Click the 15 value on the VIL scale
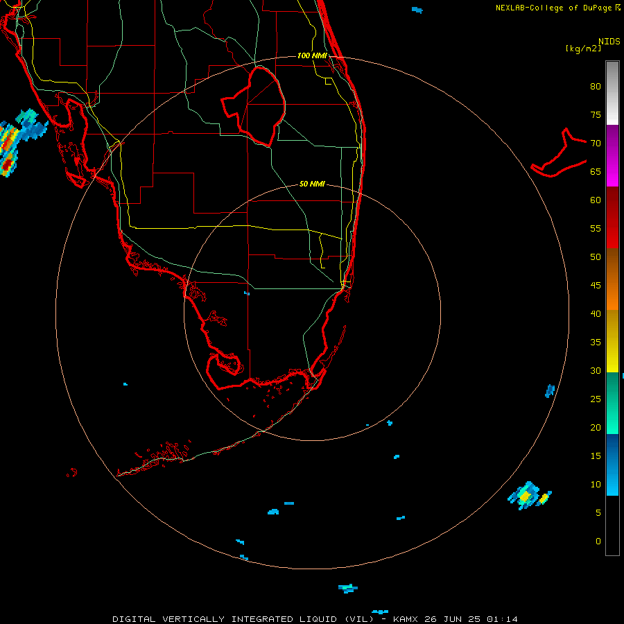Screen dimensions: 624x624 click(596, 456)
